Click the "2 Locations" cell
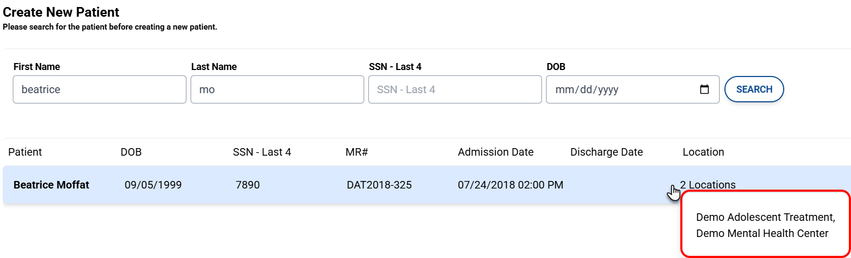Screen dimensions: 851x258 [708, 185]
